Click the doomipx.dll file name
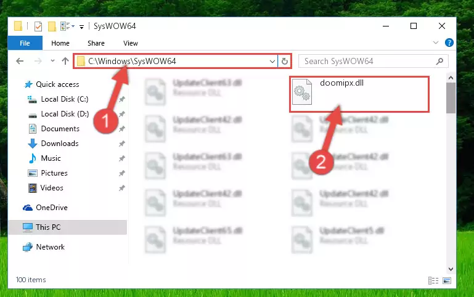This screenshot has height=297, width=474. click(341, 83)
